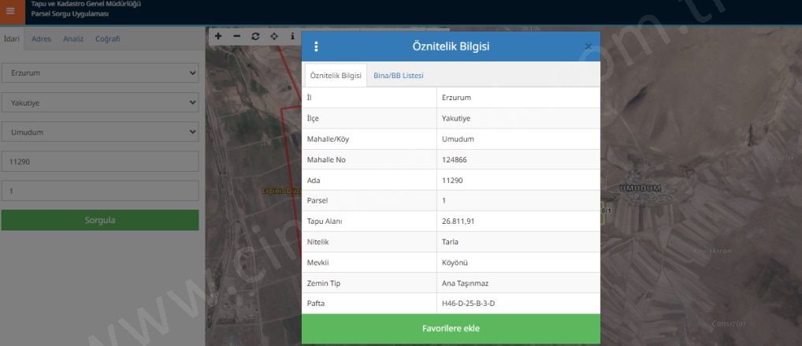Click the Ada field containing 11290
The width and height of the screenshot is (802, 346).
pos(99,161)
